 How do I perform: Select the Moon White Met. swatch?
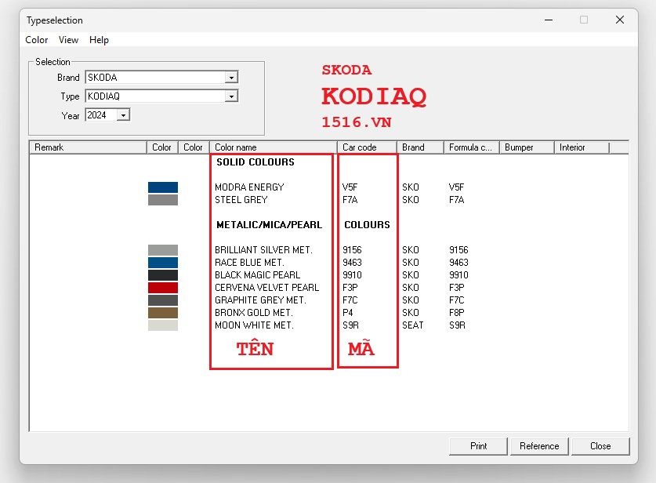point(163,325)
